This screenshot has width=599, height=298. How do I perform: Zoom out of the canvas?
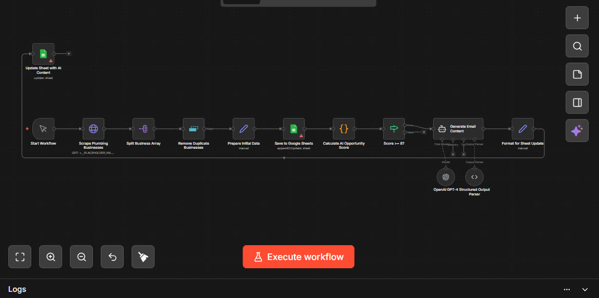click(81, 257)
